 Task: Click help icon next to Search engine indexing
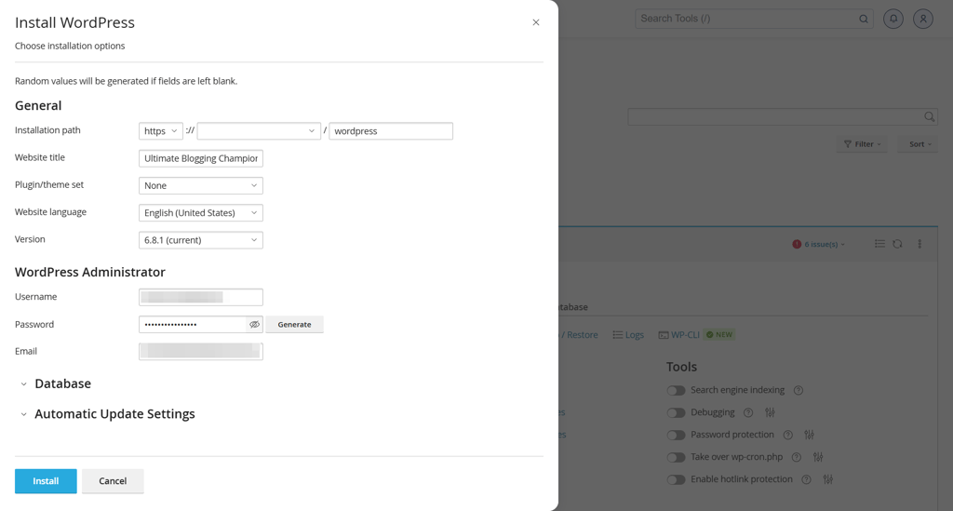[799, 391]
